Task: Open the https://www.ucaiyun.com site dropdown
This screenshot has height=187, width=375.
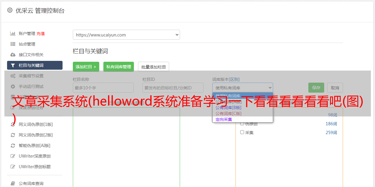Action: point(126,35)
